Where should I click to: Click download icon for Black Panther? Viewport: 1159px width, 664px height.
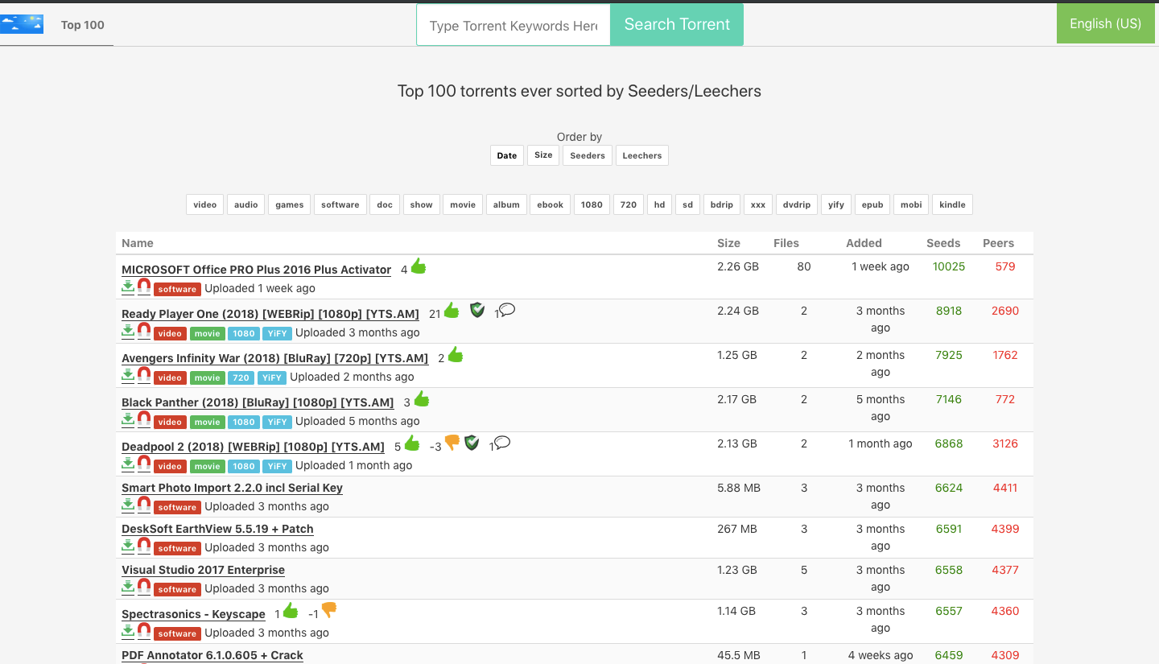point(128,419)
